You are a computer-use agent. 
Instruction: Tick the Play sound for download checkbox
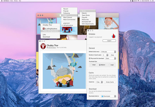90,58
